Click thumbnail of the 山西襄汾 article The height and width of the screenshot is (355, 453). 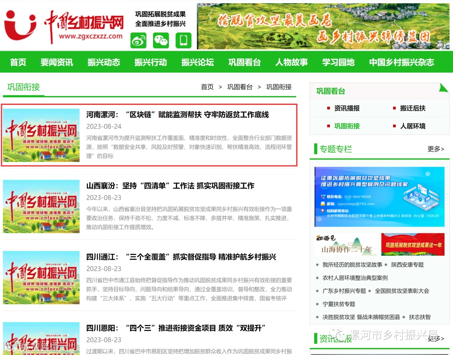(41, 206)
